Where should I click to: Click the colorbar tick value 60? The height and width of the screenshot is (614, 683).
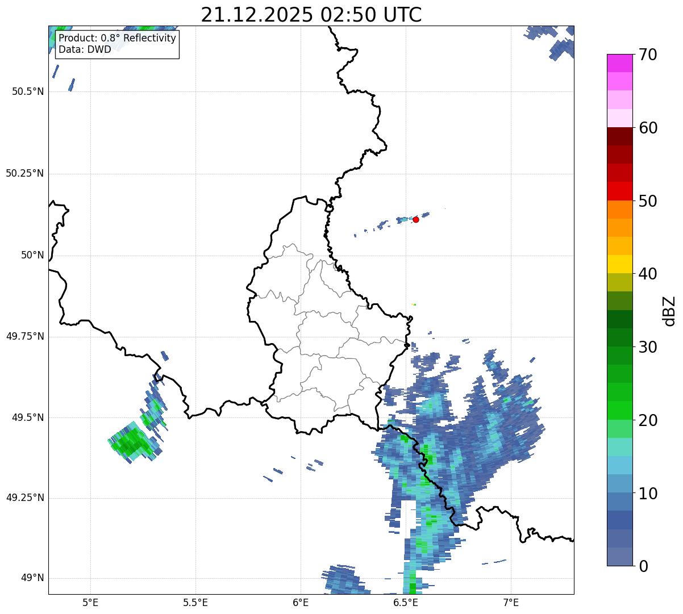(x=648, y=128)
